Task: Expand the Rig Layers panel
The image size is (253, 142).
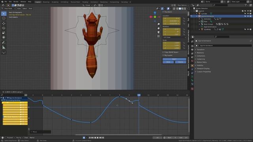Action: (x=168, y=55)
